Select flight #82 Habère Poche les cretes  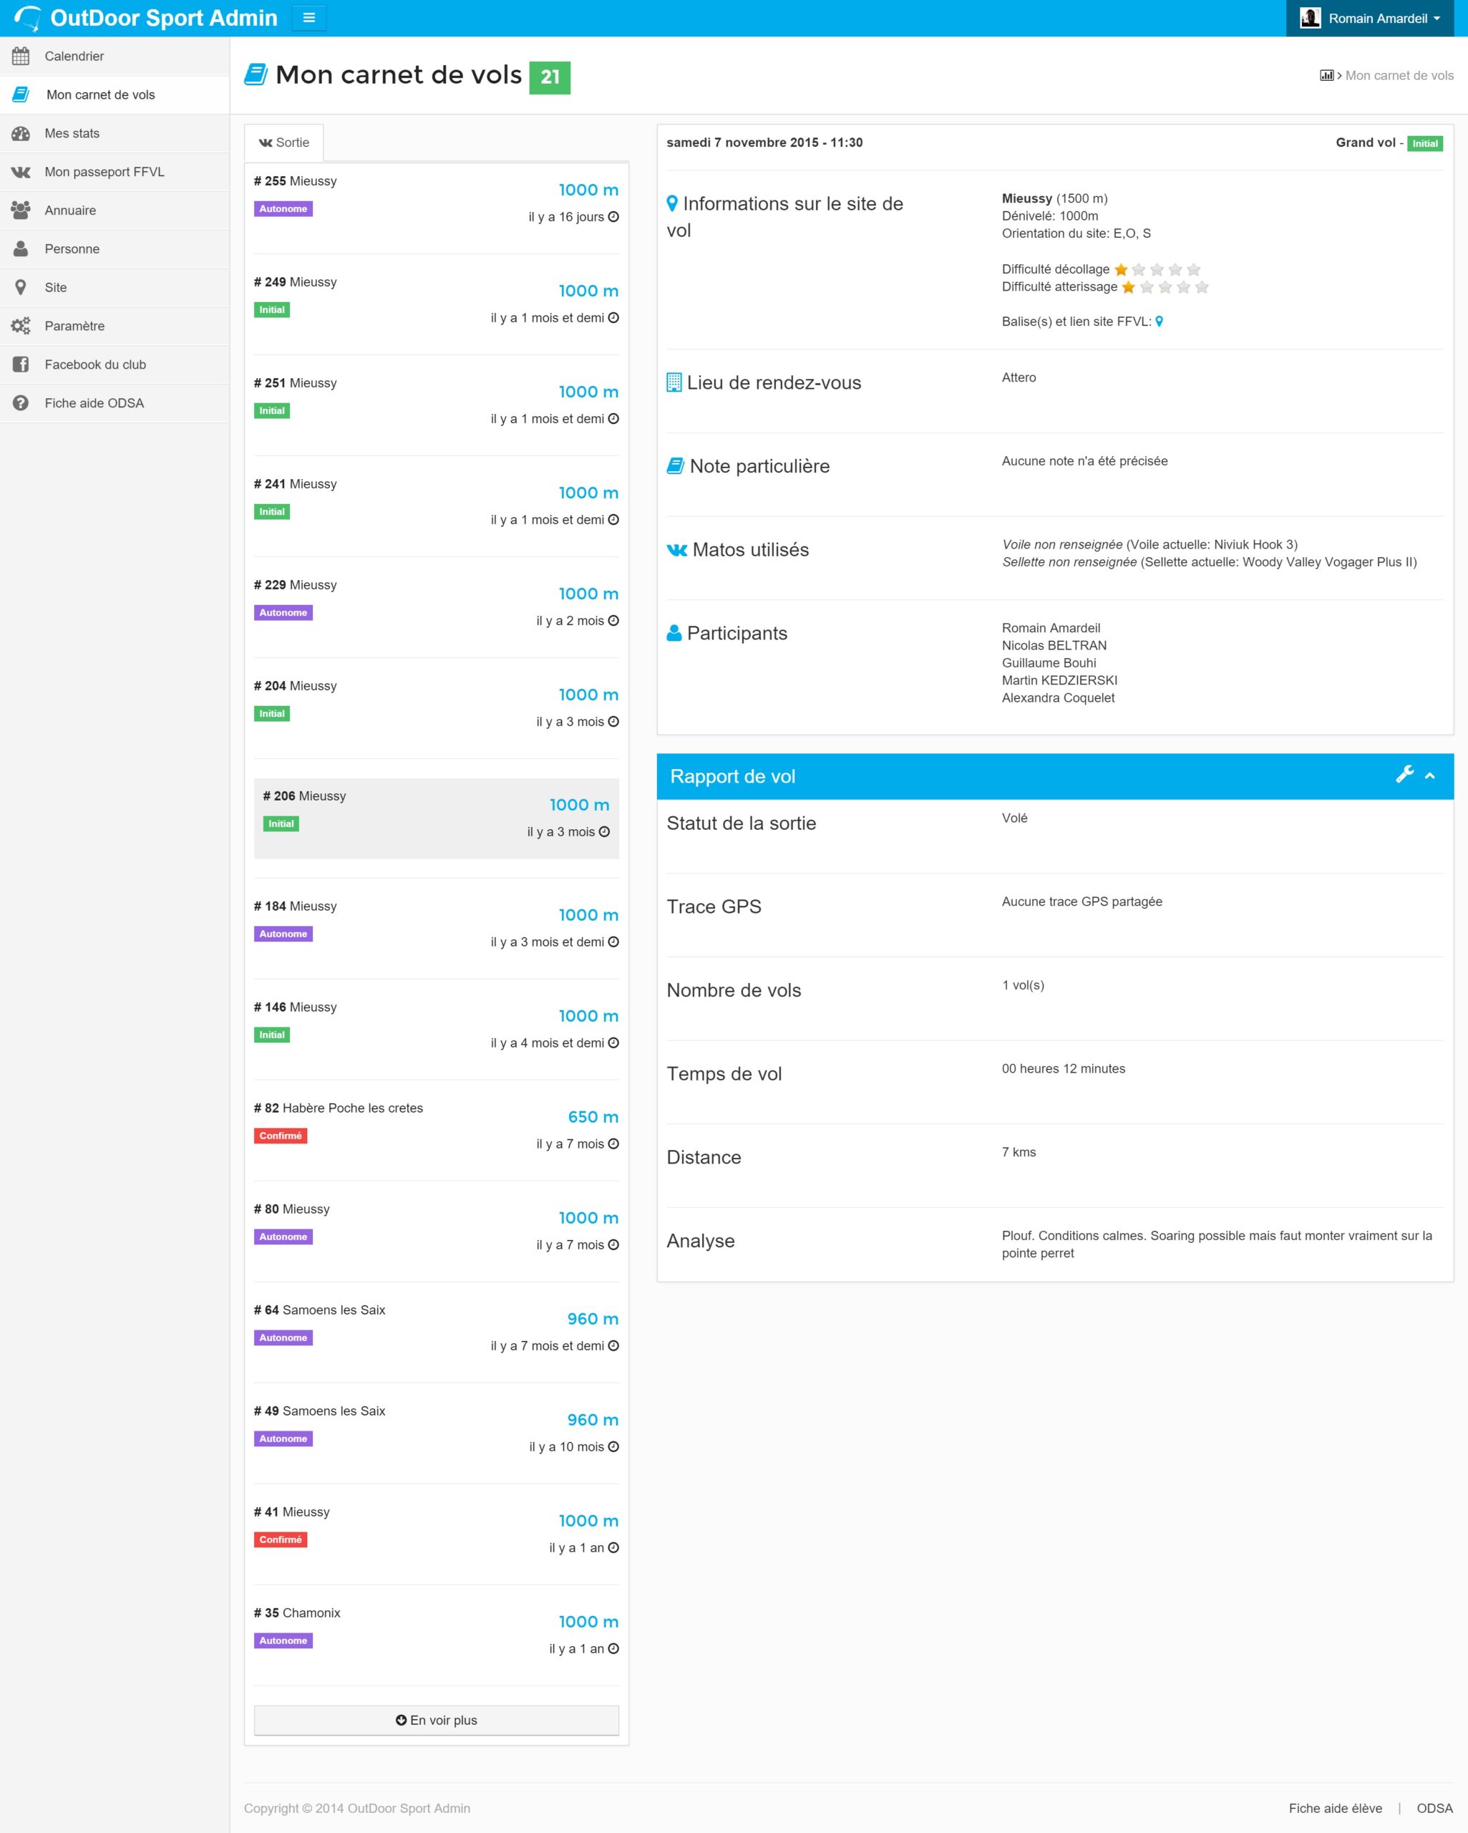(436, 1127)
